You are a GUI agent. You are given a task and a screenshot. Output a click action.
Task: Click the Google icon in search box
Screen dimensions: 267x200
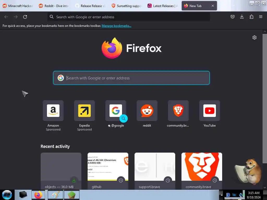click(60, 78)
